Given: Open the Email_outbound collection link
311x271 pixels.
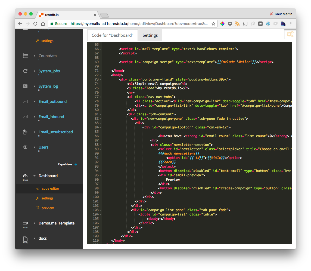Looking at the screenshot, I should coord(52,101).
